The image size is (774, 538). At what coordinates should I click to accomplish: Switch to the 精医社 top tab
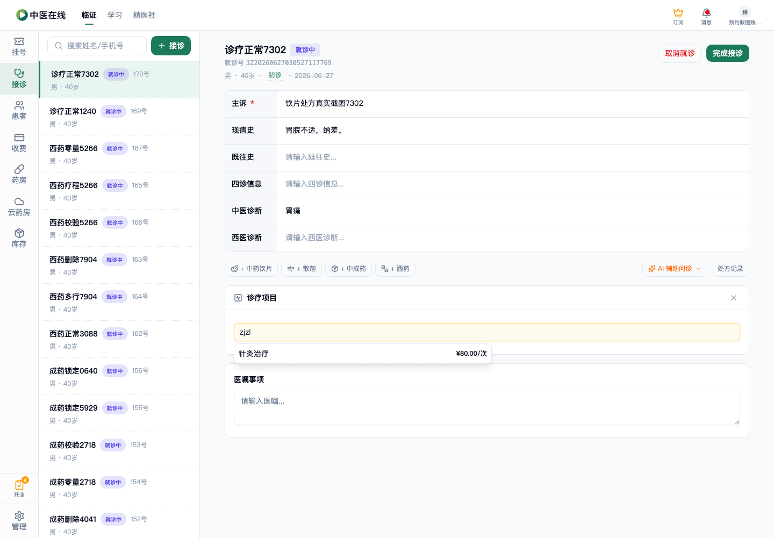(145, 15)
